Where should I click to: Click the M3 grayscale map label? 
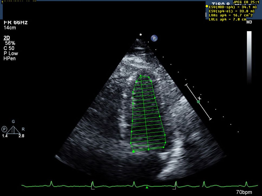[249, 22]
